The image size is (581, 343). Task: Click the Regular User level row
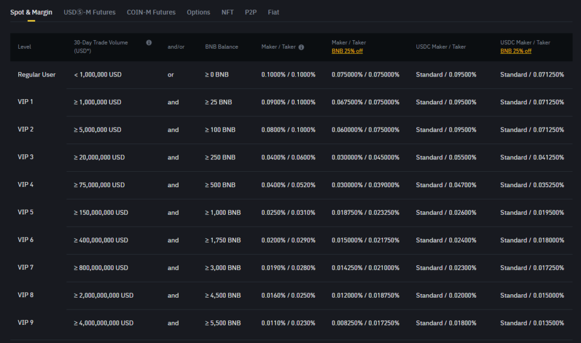pos(36,75)
